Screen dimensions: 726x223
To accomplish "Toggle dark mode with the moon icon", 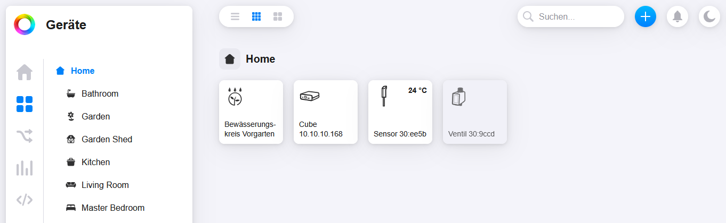I will (709, 16).
